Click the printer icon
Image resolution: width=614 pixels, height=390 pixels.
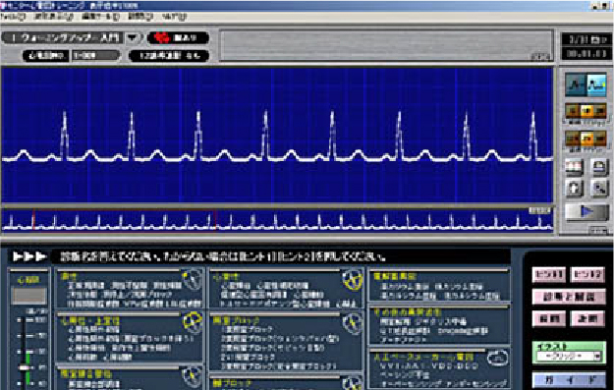pos(599,167)
